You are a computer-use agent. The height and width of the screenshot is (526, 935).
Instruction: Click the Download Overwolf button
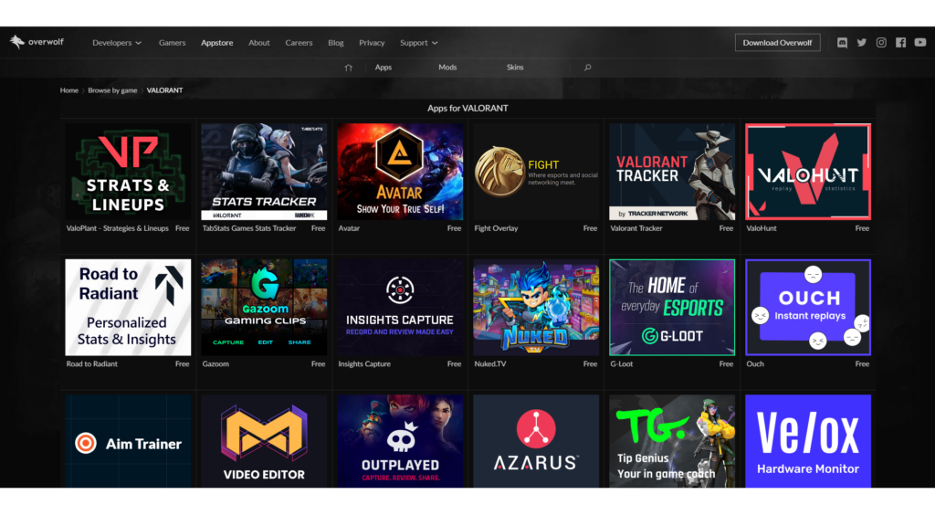[x=777, y=42]
